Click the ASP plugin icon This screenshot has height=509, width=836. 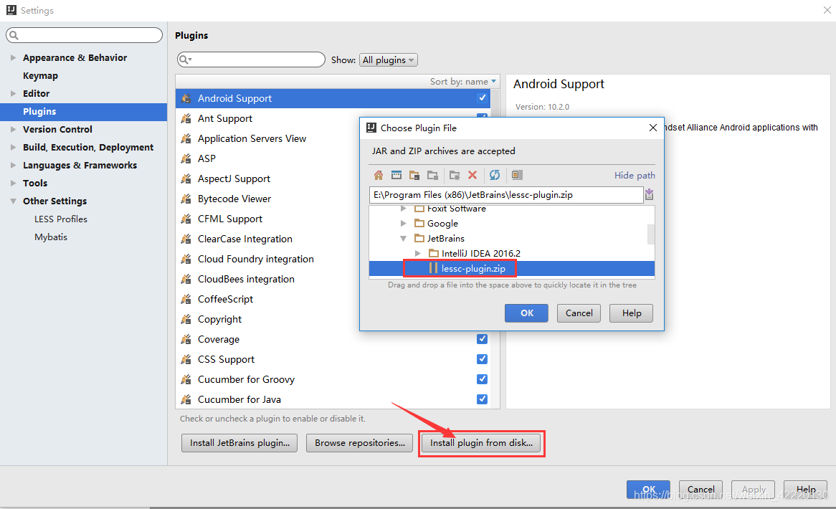[186, 158]
